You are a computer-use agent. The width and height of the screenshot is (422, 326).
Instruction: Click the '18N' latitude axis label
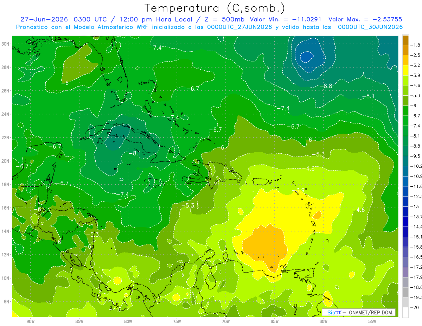pos(6,184)
